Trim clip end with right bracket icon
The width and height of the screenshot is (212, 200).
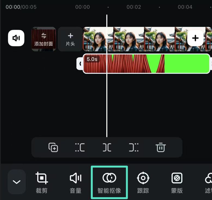coord(134,147)
